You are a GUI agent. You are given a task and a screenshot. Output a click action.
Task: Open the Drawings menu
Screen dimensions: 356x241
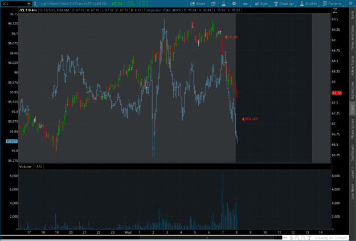coord(284,3)
